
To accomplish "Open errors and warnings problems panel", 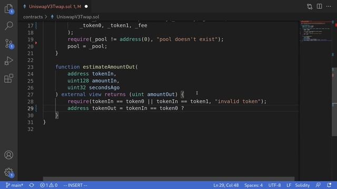I will 49,185.
